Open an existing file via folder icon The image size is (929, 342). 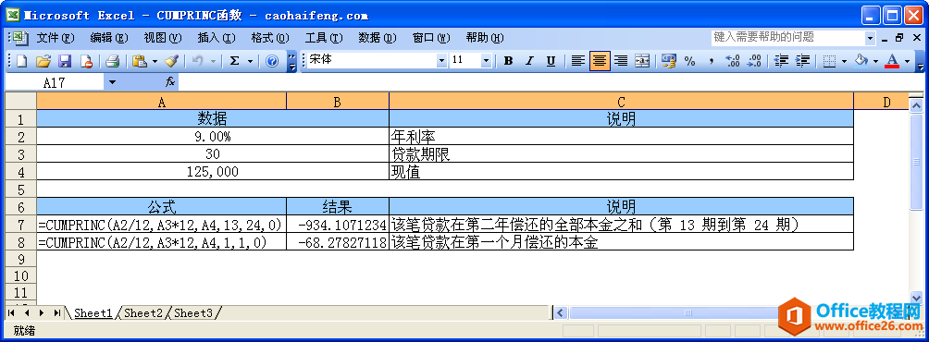[43, 61]
